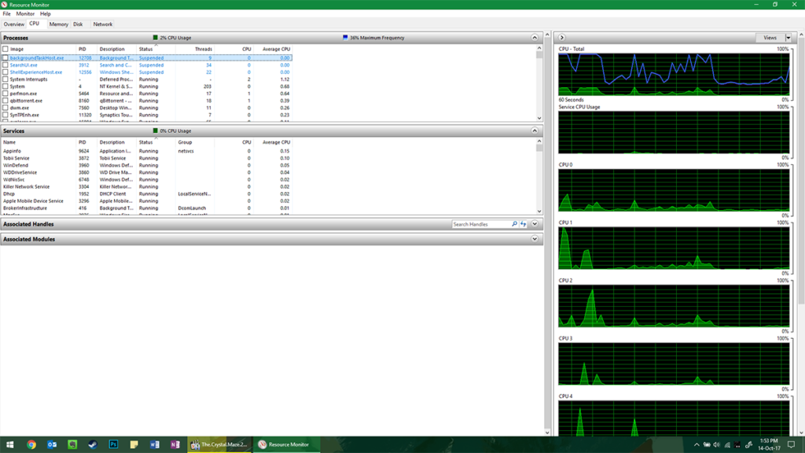Open Photoshop from the taskbar
This screenshot has height=453, width=805.
click(113, 444)
